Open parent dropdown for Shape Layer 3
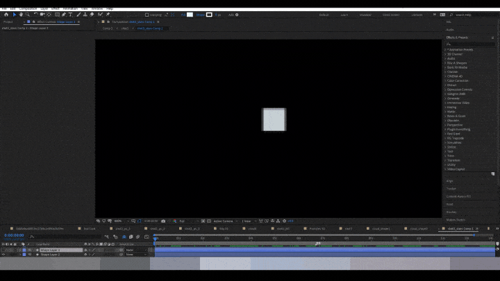Image resolution: width=500 pixels, height=281 pixels. [136, 250]
